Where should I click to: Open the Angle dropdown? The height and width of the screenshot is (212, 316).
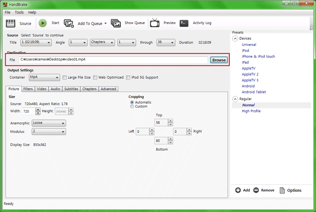pos(78,42)
